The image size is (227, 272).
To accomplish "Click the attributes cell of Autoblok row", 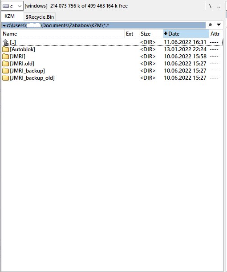I will 214,49.
